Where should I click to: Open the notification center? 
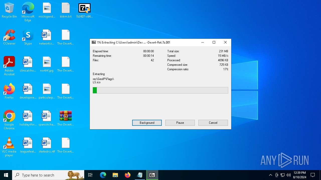313,175
